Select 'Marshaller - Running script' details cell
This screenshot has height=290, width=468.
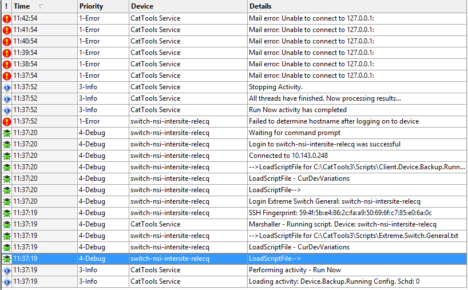tap(357, 224)
